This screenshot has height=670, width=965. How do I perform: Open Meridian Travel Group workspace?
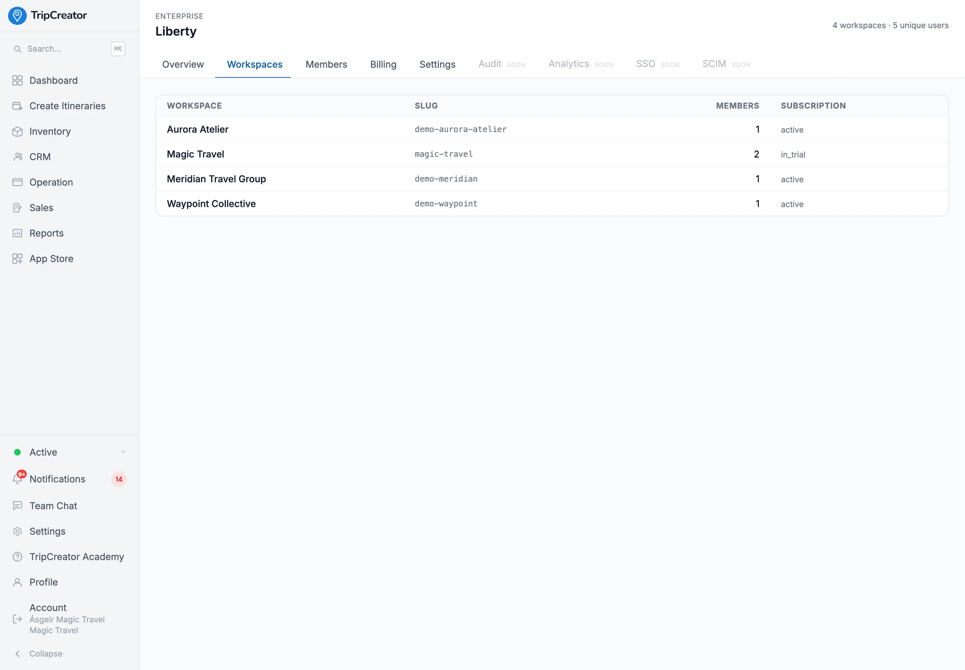click(552, 179)
